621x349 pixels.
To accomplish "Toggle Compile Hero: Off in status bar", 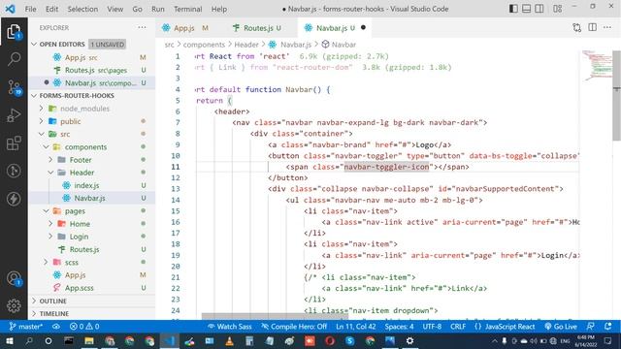I will [294, 327].
